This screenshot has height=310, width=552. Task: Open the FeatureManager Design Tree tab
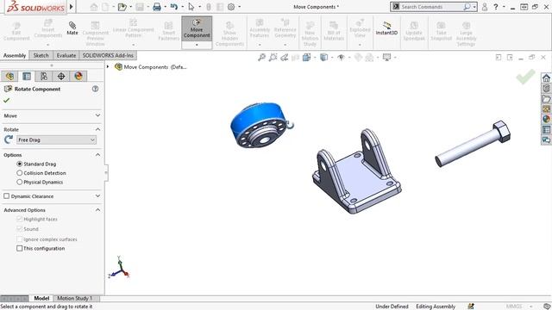pyautogui.click(x=9, y=76)
